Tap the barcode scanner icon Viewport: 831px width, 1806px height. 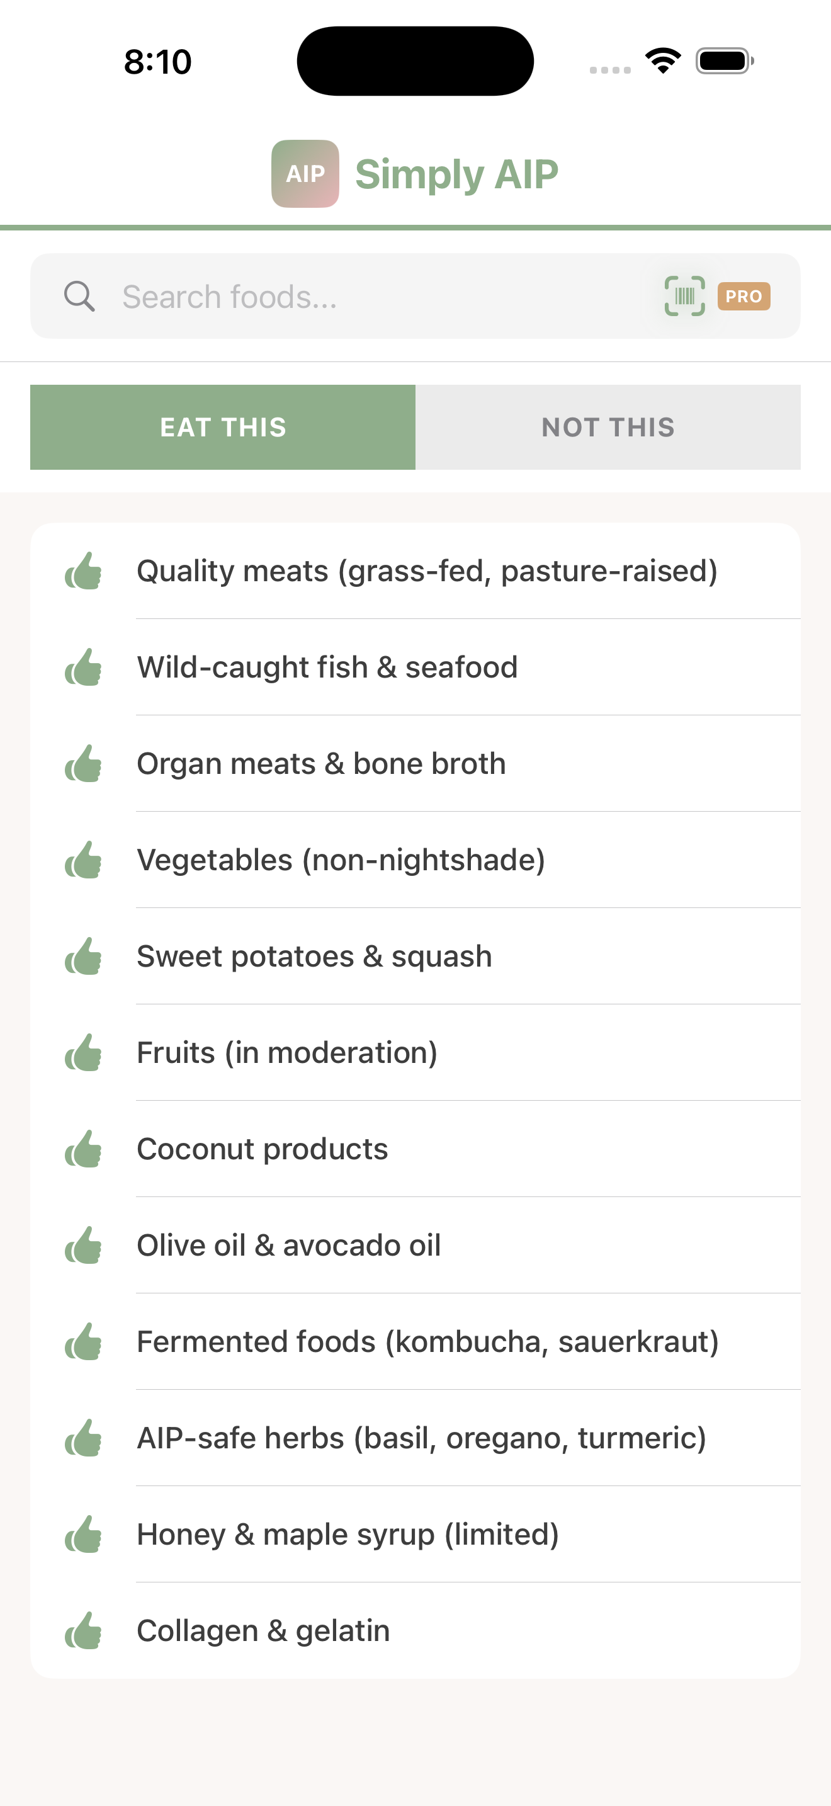pyautogui.click(x=684, y=296)
